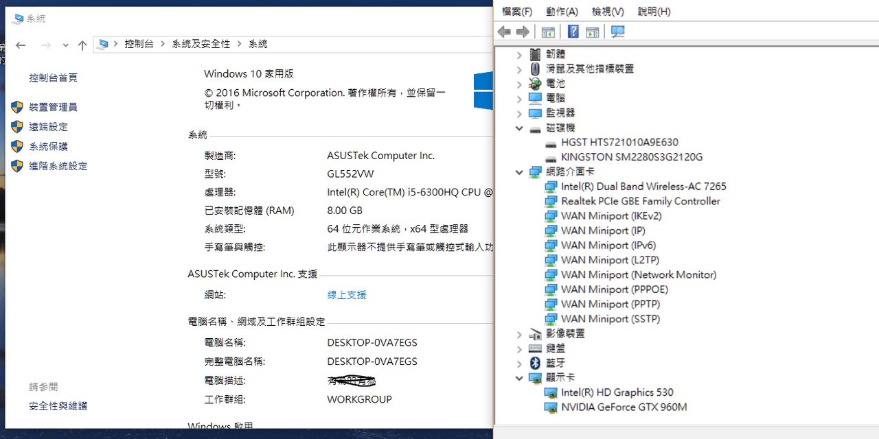Click the icon of NVIDIA GeForce GTX 960M
Image resolution: width=879 pixels, height=439 pixels.
551,407
